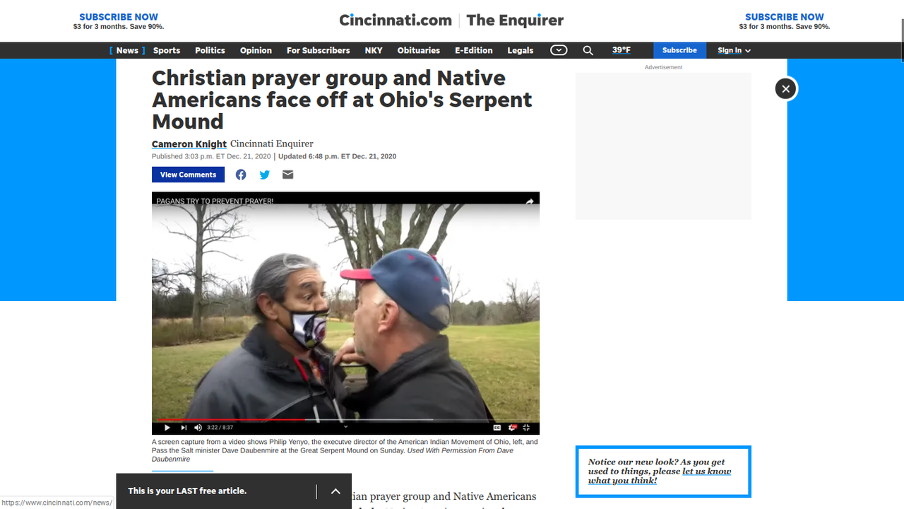Open the search magnifier in navigation bar
This screenshot has height=509, width=904.
pyautogui.click(x=588, y=50)
